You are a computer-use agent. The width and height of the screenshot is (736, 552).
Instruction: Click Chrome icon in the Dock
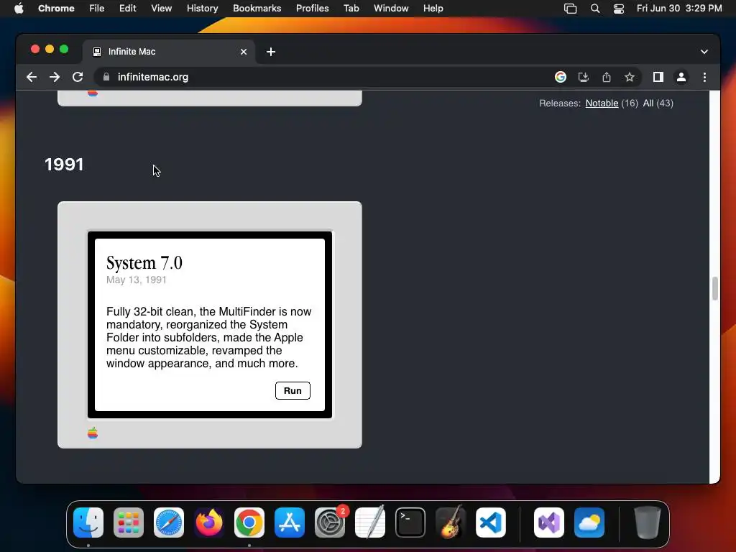point(249,523)
